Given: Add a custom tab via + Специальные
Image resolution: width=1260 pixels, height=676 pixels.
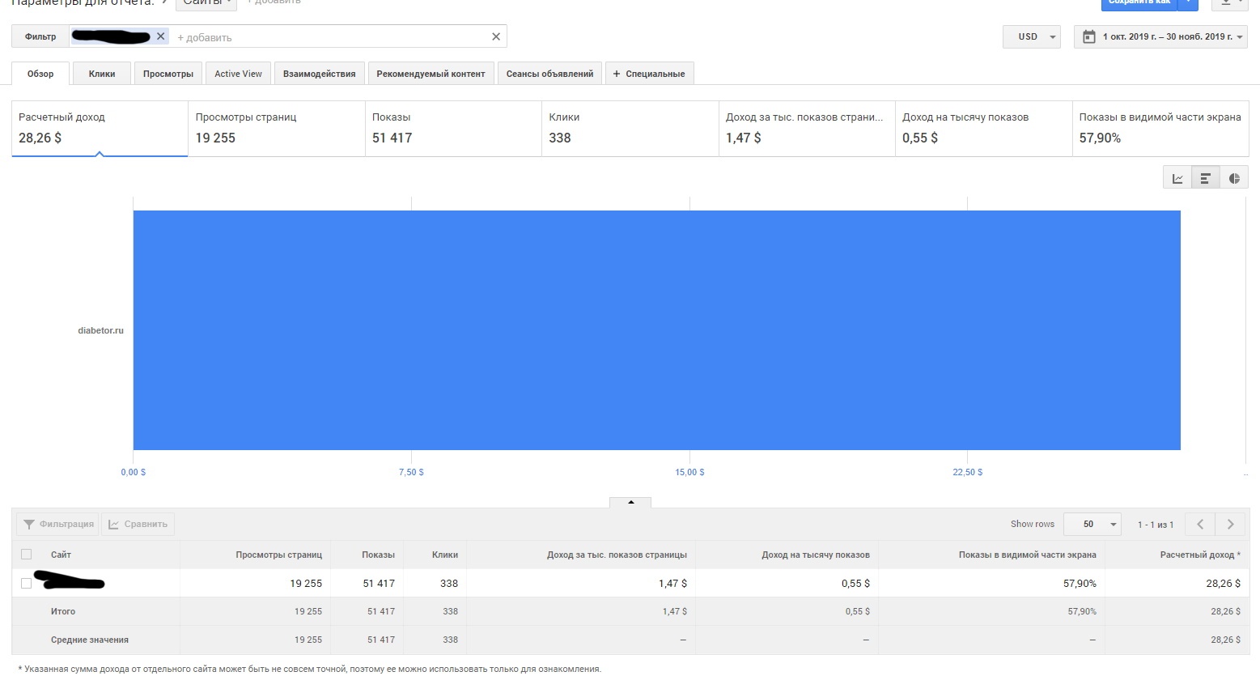Looking at the screenshot, I should (649, 74).
